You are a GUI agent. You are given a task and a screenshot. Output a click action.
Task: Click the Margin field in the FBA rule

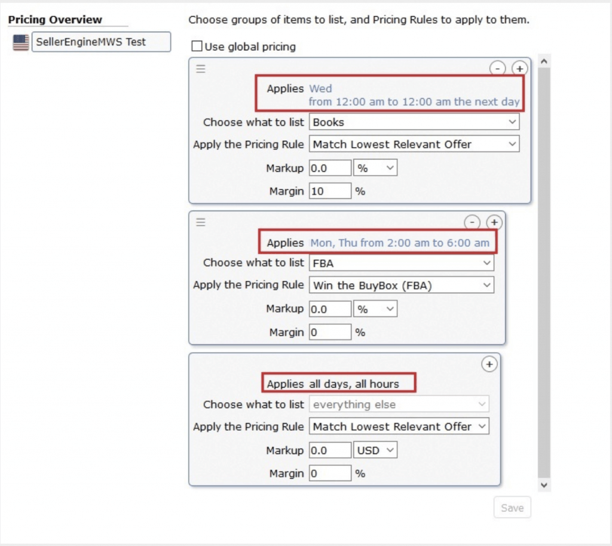(x=330, y=332)
